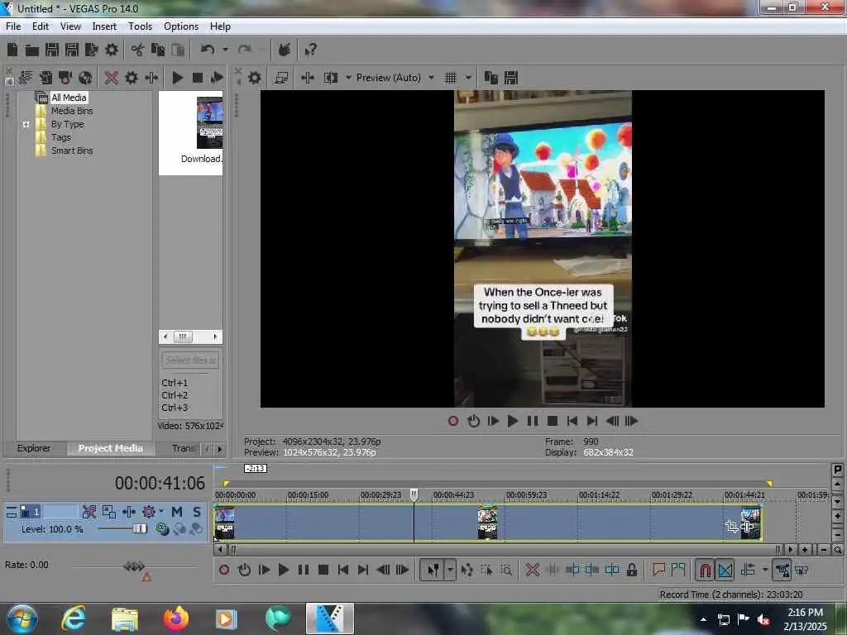
Task: Open Track Motion on track 1
Action: pos(109,511)
